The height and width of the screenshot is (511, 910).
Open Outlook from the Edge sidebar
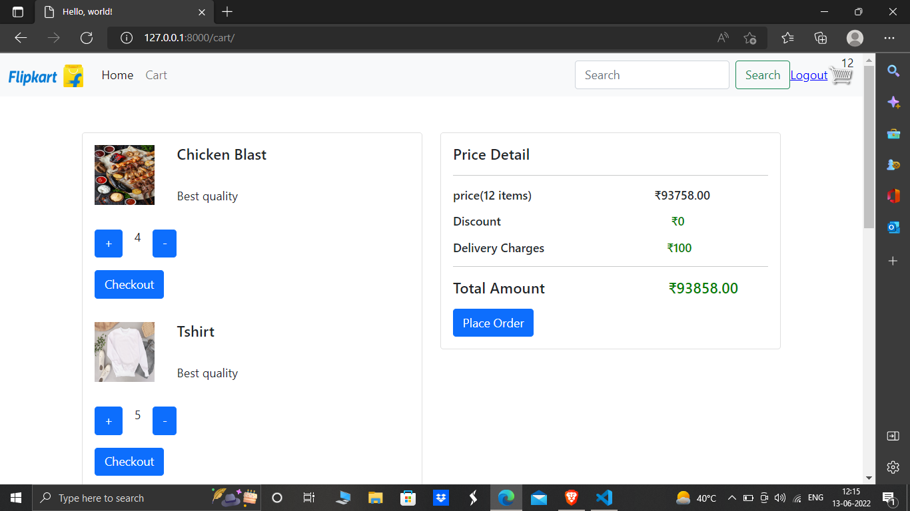893,227
